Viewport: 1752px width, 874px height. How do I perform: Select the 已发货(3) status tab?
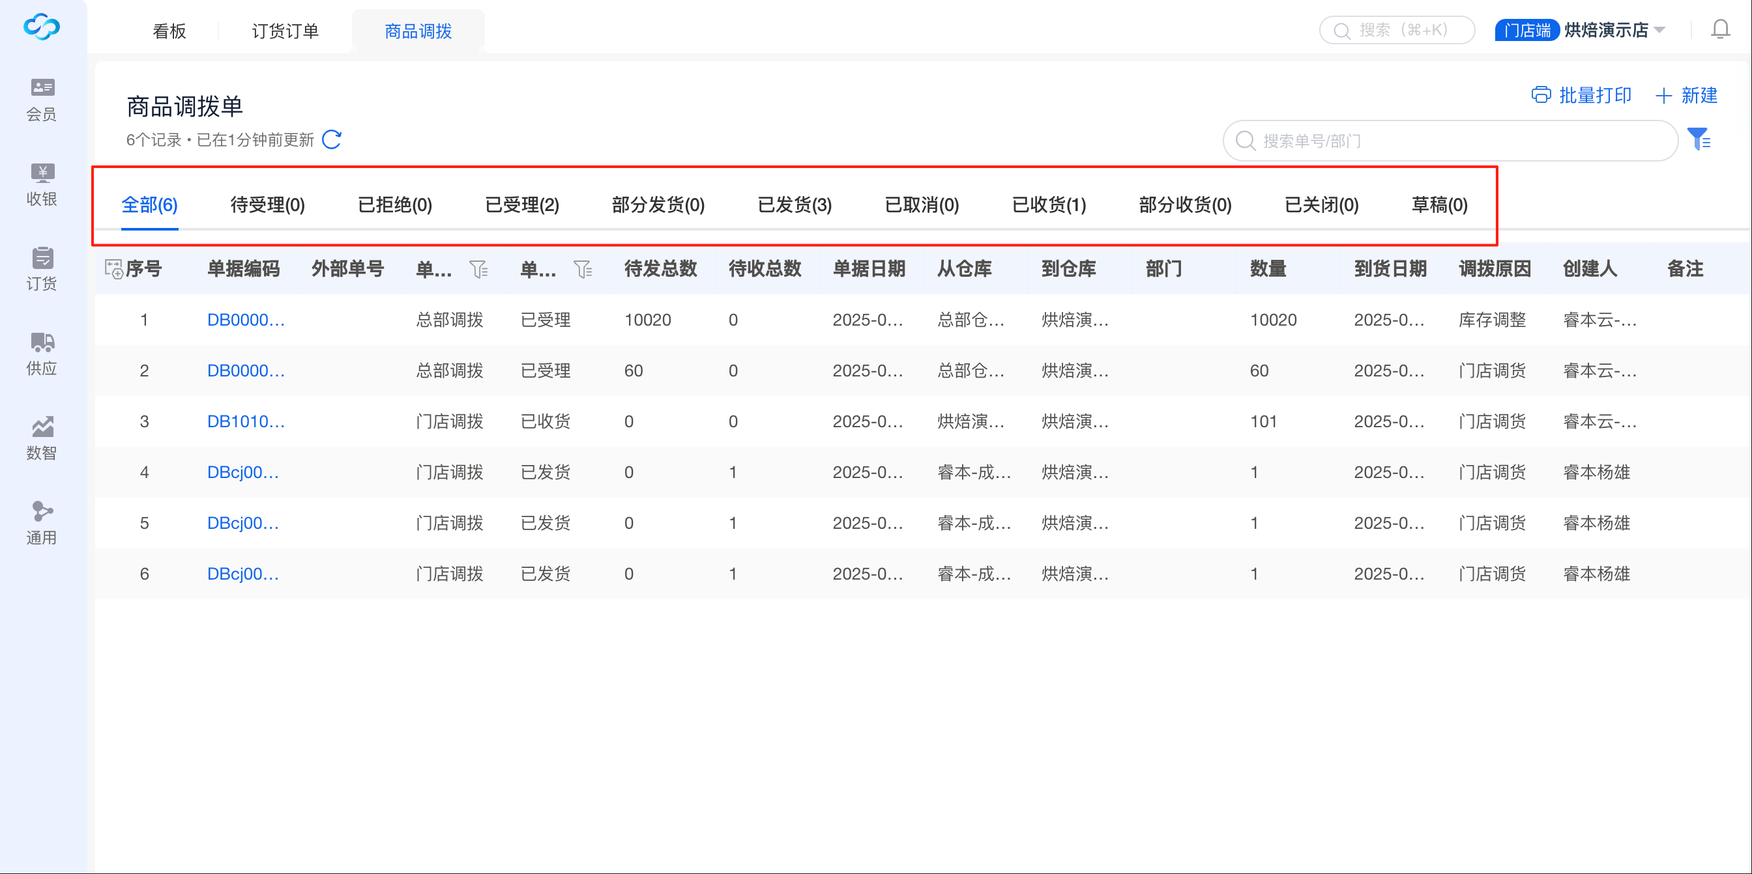coord(795,204)
